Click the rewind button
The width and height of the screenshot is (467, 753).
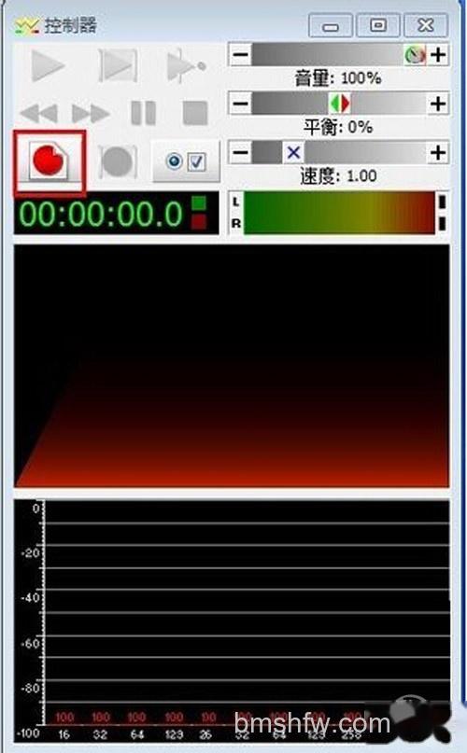(x=39, y=113)
